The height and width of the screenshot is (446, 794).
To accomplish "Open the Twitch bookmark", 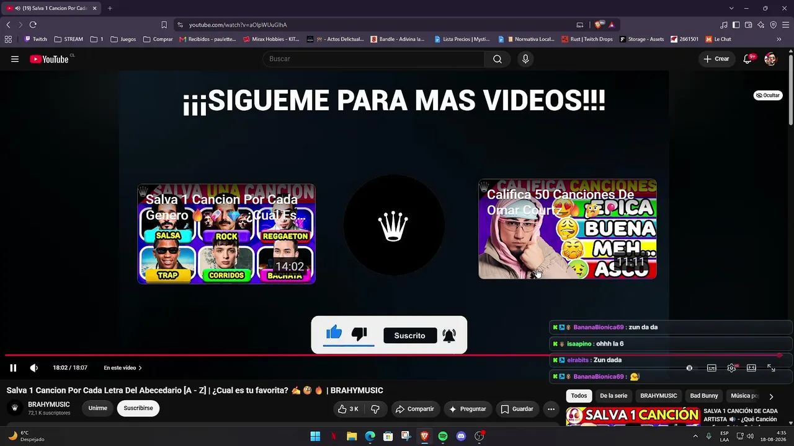I will [35, 39].
